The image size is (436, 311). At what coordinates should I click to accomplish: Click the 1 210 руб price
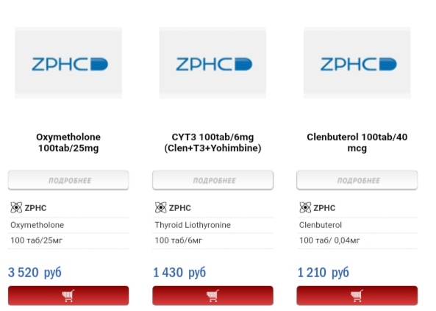pos(323,272)
